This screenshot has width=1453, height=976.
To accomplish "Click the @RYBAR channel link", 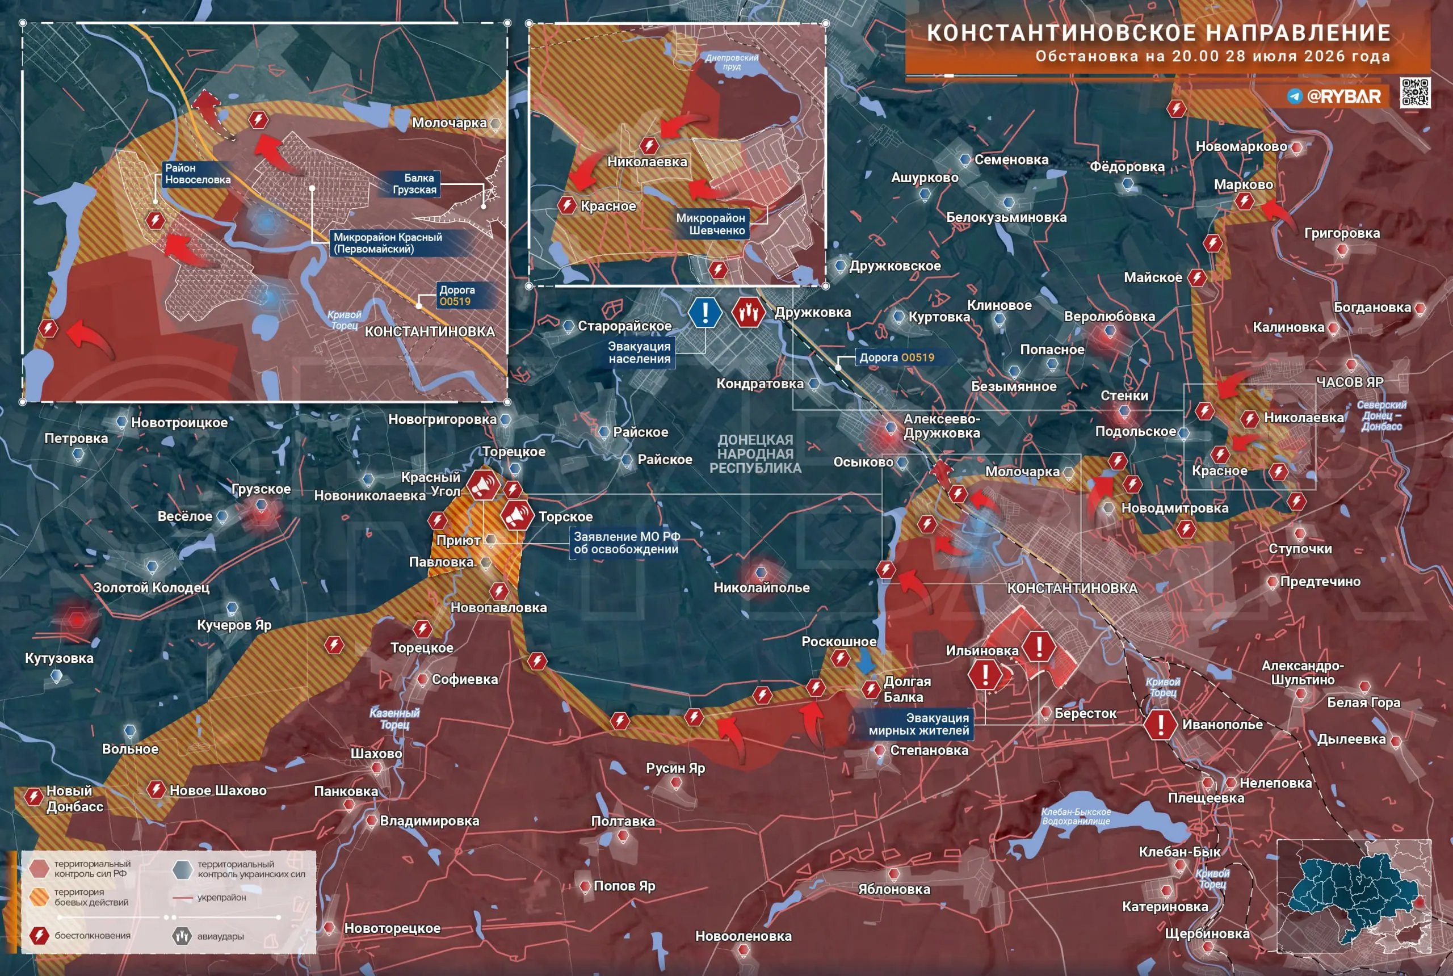I will pos(1344,96).
